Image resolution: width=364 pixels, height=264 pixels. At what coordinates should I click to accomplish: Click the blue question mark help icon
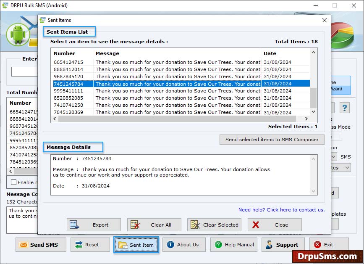(x=345, y=108)
